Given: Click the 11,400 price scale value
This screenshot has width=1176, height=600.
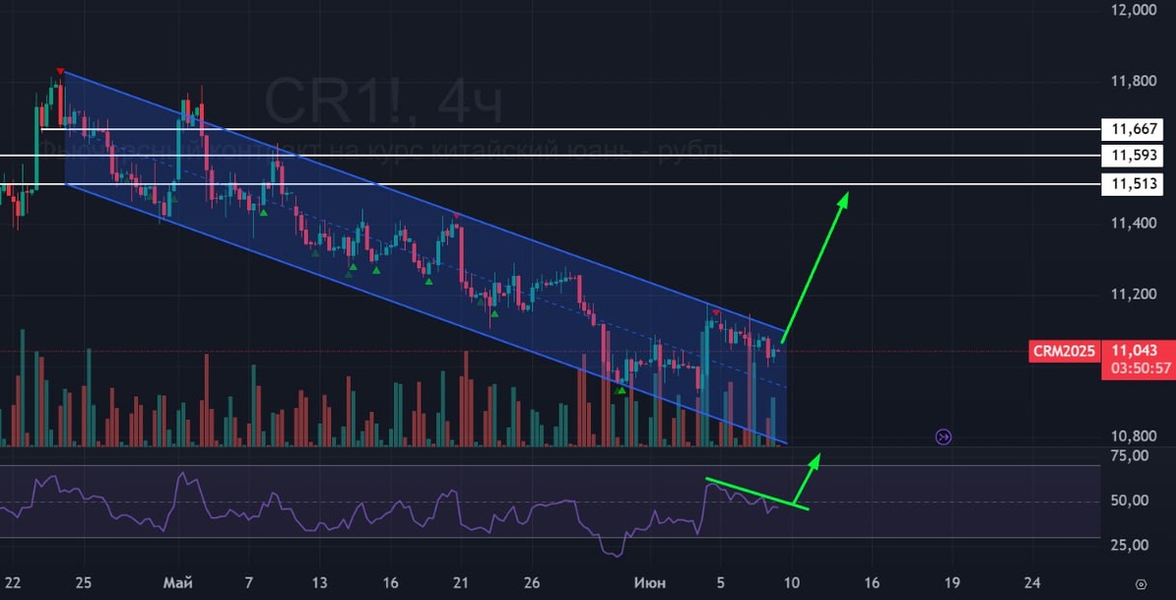Looking at the screenshot, I should point(1134,223).
